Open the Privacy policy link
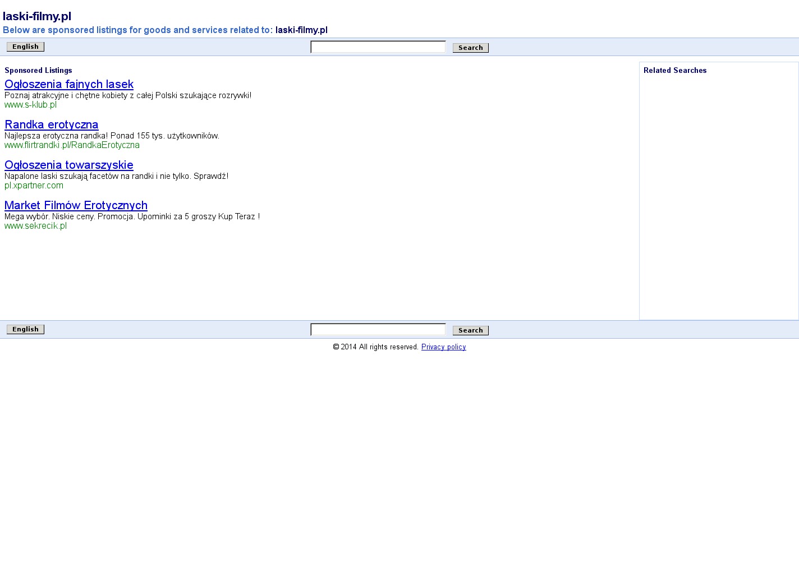The image size is (799, 563). (x=443, y=347)
